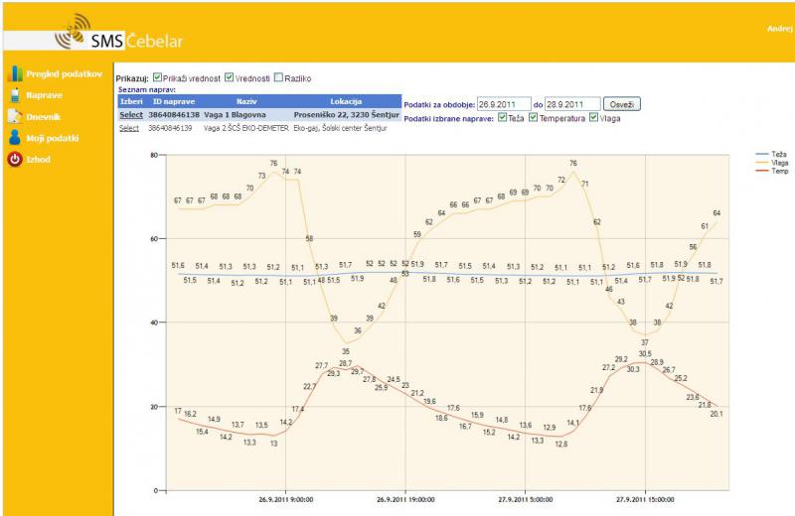The image size is (795, 516).
Task: Click the start date field 26.9.2011
Action: [503, 103]
